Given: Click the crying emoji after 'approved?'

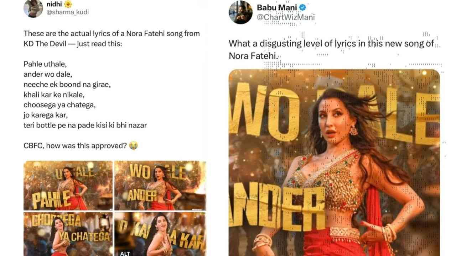Looking at the screenshot, I should click(134, 145).
